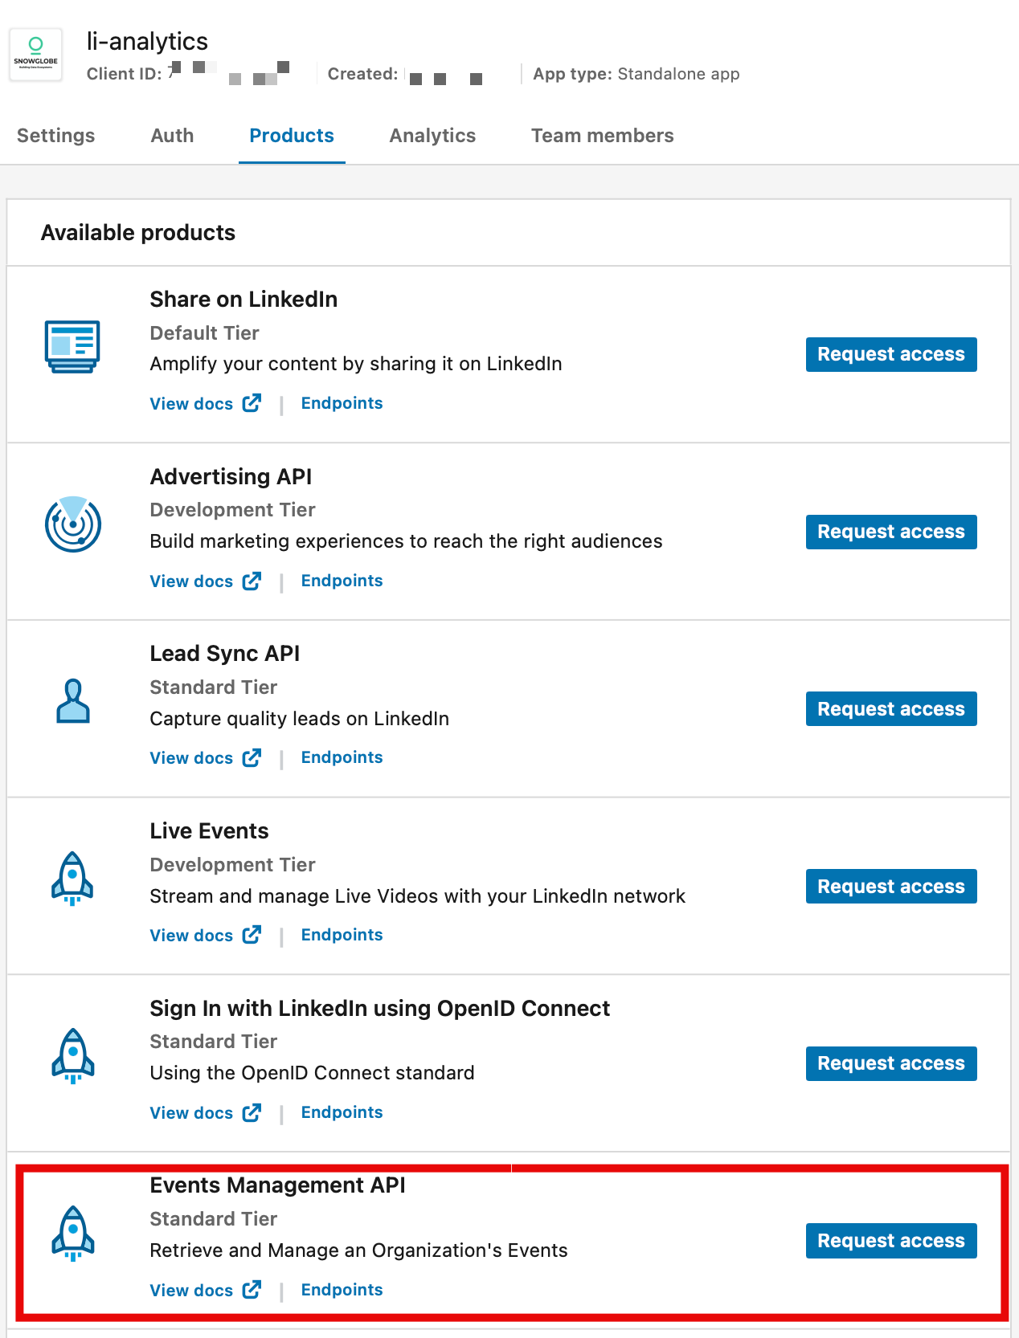Click the 'Lead Sync API' product title

tap(225, 654)
